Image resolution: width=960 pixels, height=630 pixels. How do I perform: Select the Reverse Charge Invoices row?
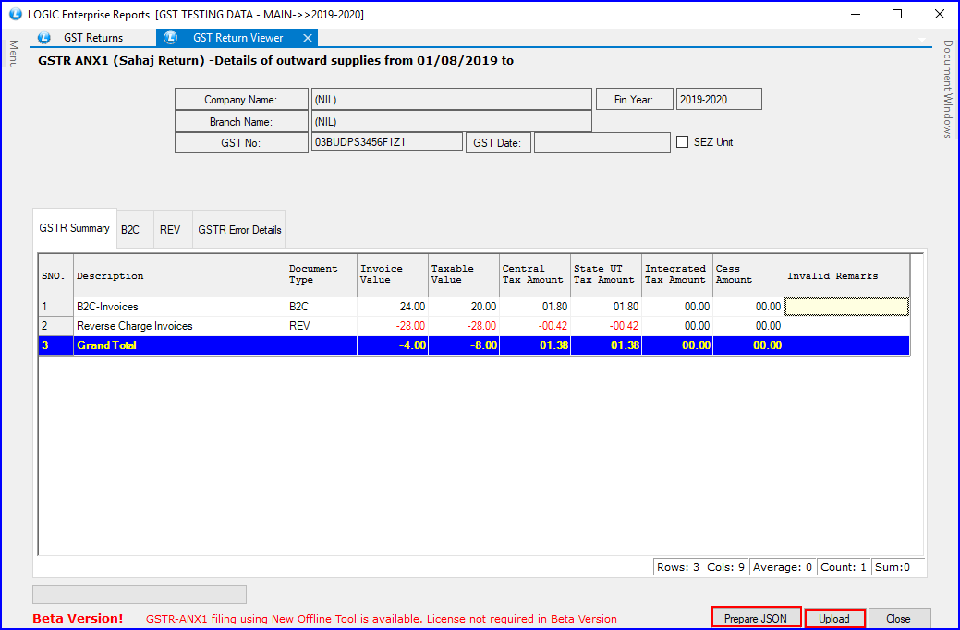coord(474,326)
